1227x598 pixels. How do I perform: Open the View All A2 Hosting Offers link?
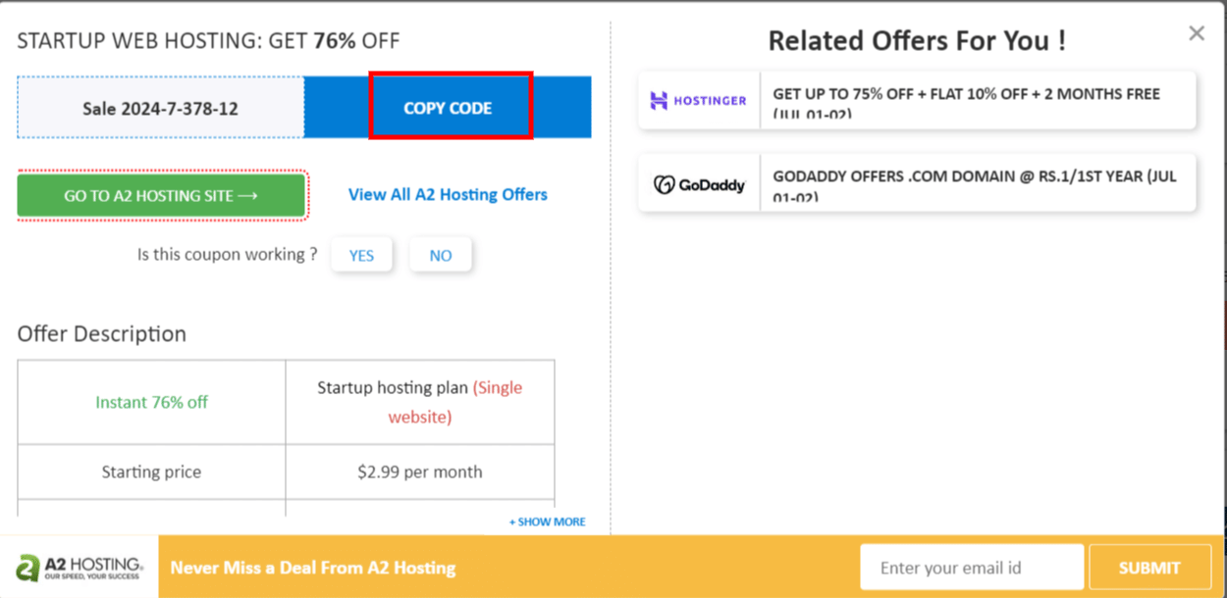[x=448, y=195]
